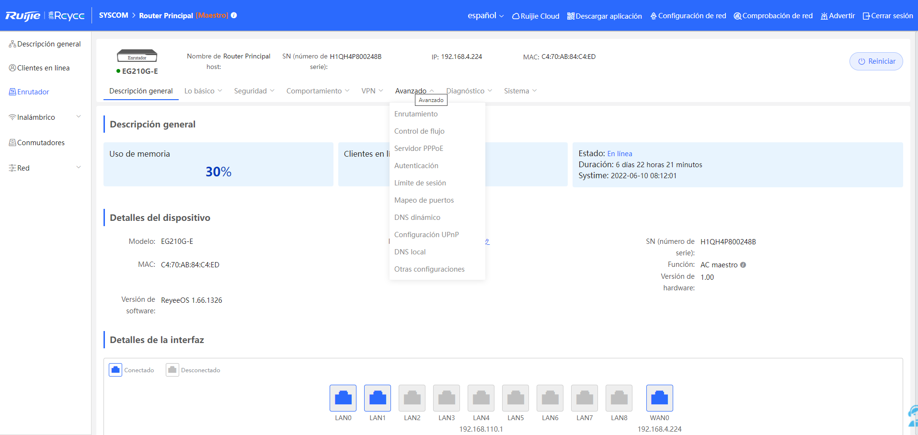The height and width of the screenshot is (435, 918).
Task: Expand the Red sidebar section
Action: 46,168
